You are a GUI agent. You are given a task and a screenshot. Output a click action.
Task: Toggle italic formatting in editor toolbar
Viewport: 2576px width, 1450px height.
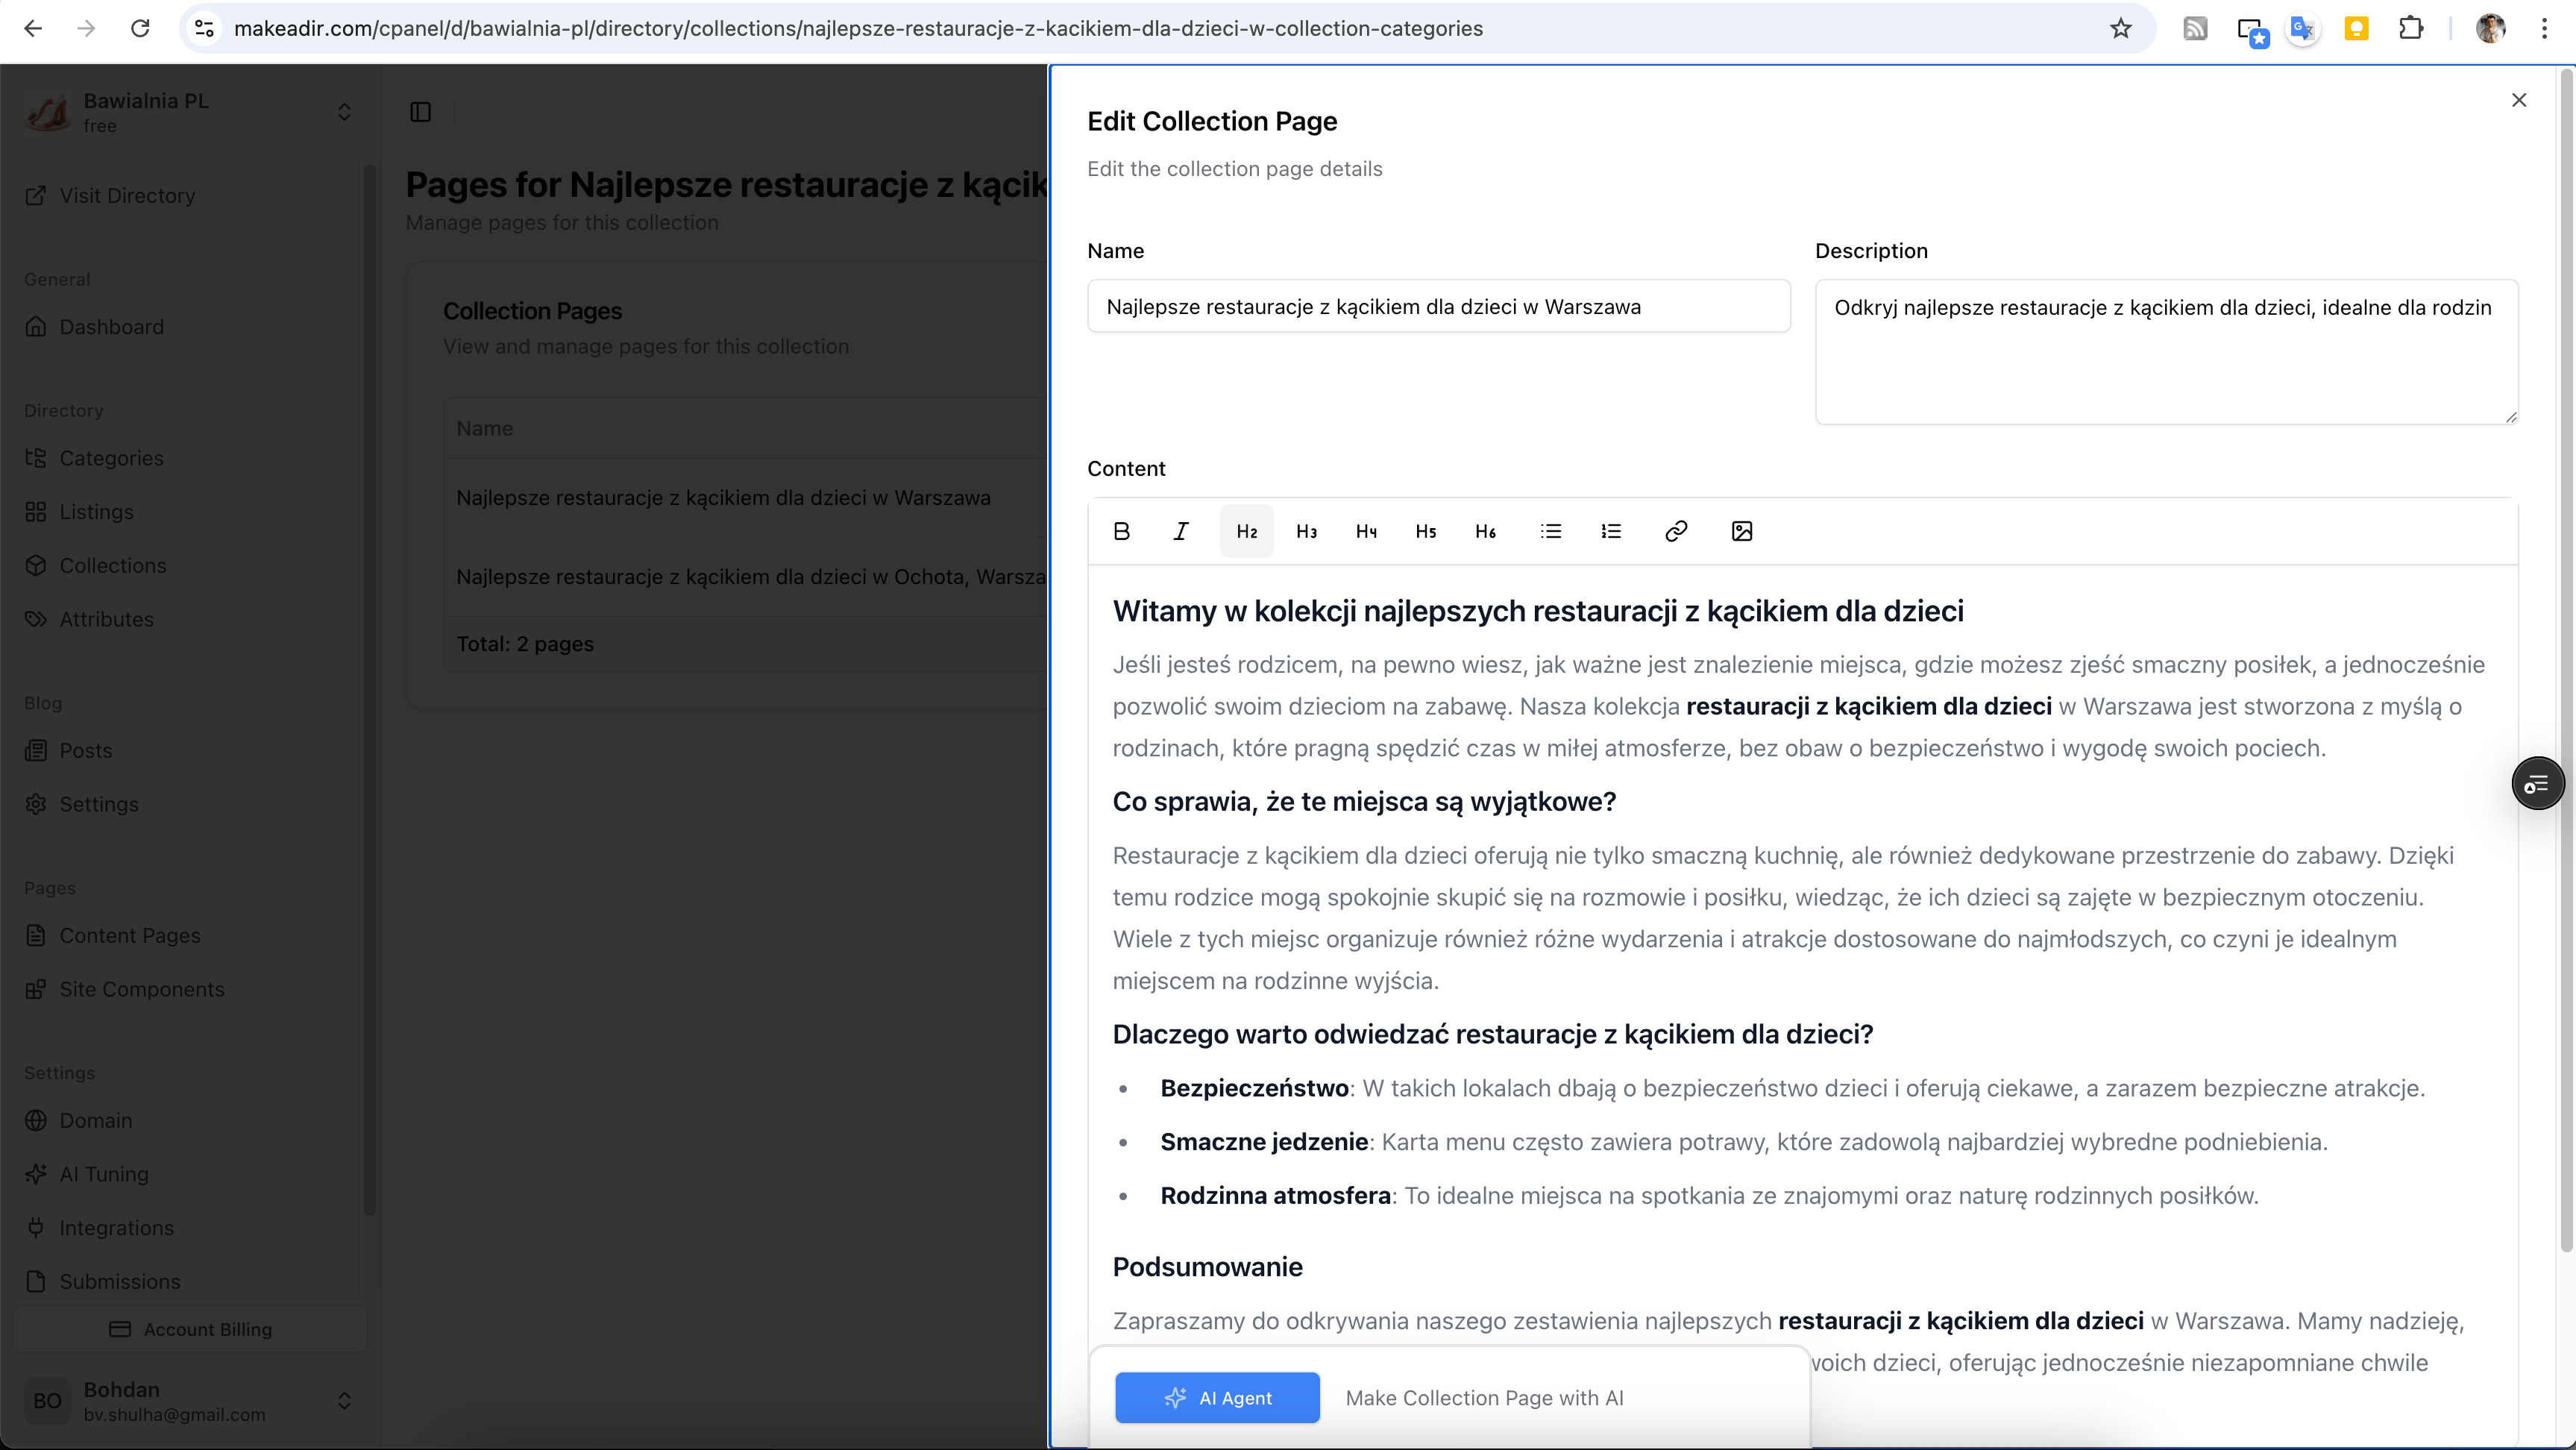(x=1181, y=531)
